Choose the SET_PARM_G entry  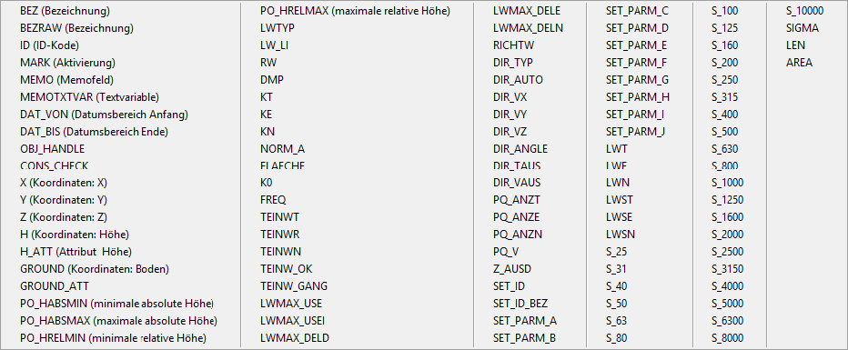(637, 80)
